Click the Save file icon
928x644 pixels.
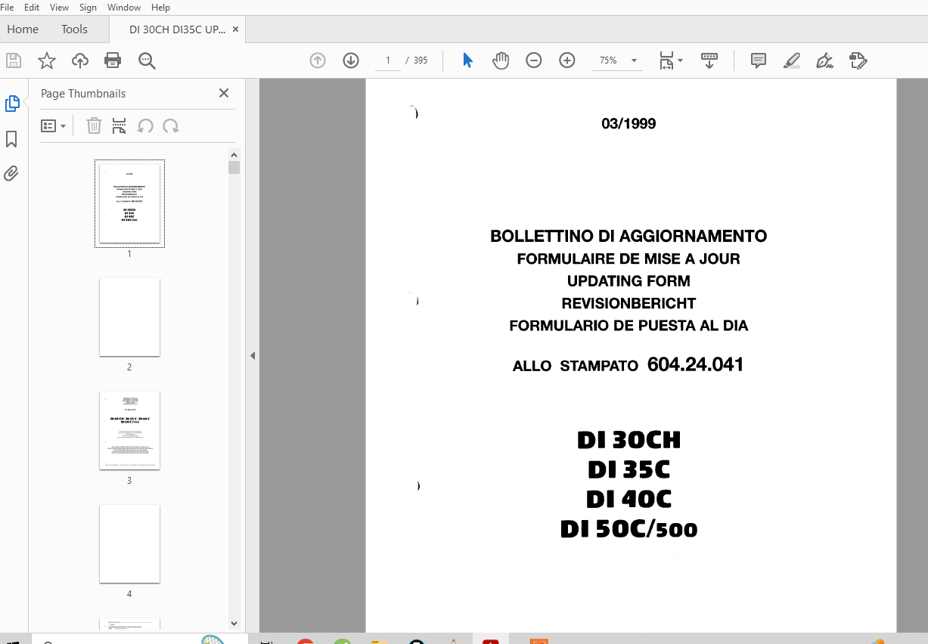point(14,60)
